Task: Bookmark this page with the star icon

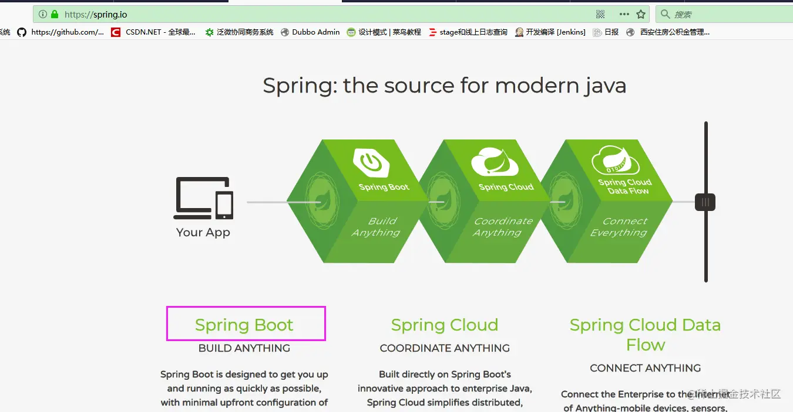Action: click(641, 14)
